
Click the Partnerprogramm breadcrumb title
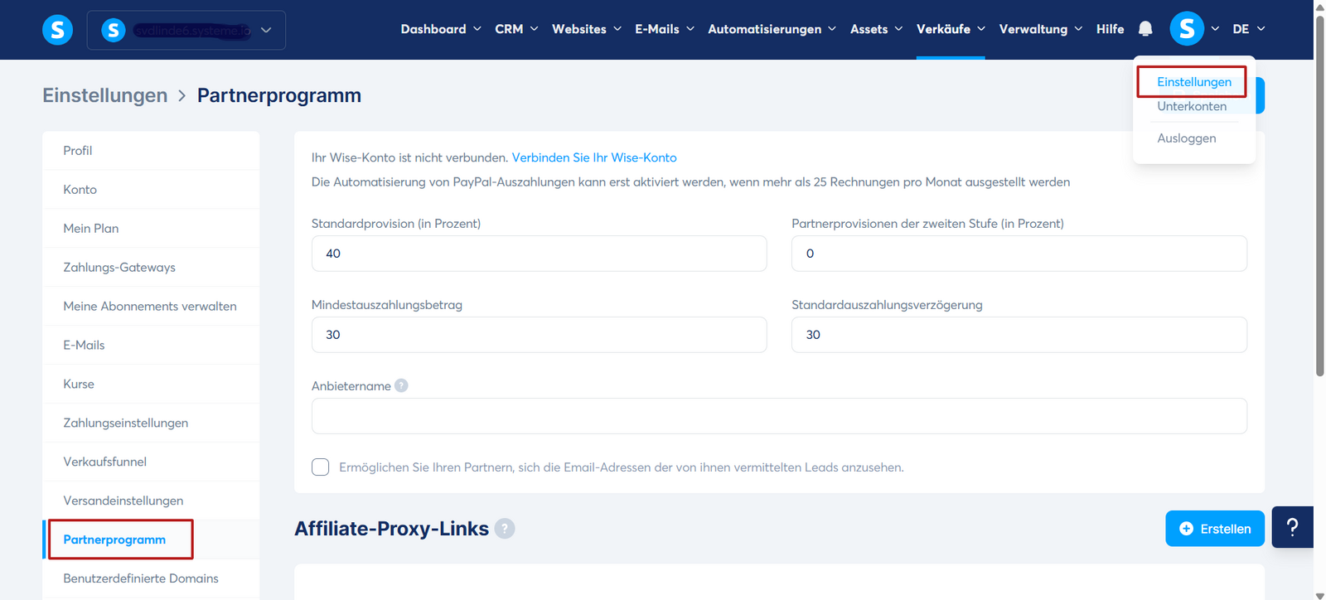tap(279, 95)
